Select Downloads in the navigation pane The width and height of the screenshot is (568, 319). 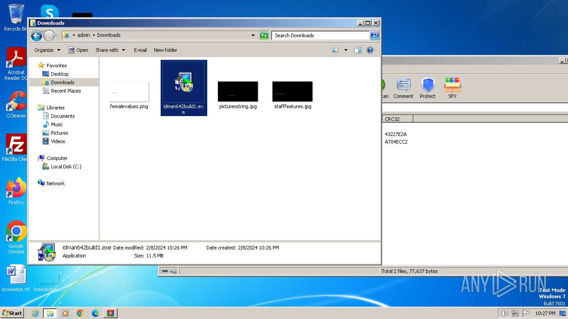point(63,82)
